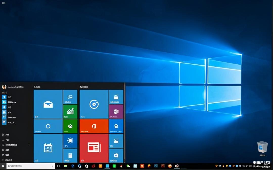273x170 pixels.
Task: Open the Mail tile with envelope icon
Action: [x=48, y=104]
